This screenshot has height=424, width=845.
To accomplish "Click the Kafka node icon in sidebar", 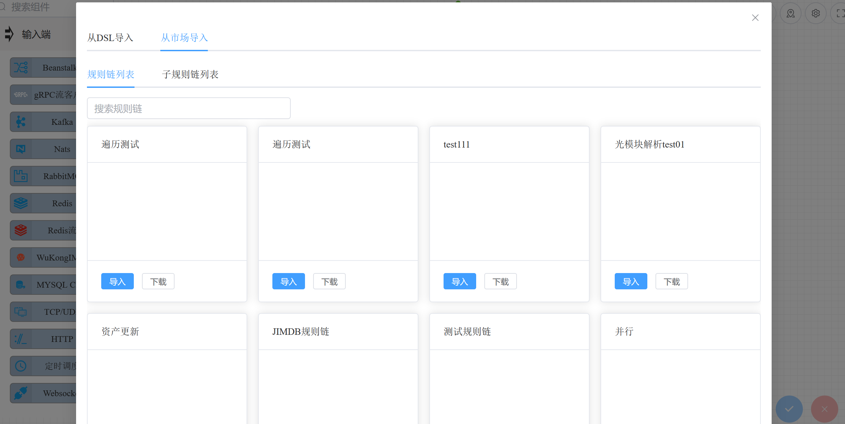I will tap(21, 122).
